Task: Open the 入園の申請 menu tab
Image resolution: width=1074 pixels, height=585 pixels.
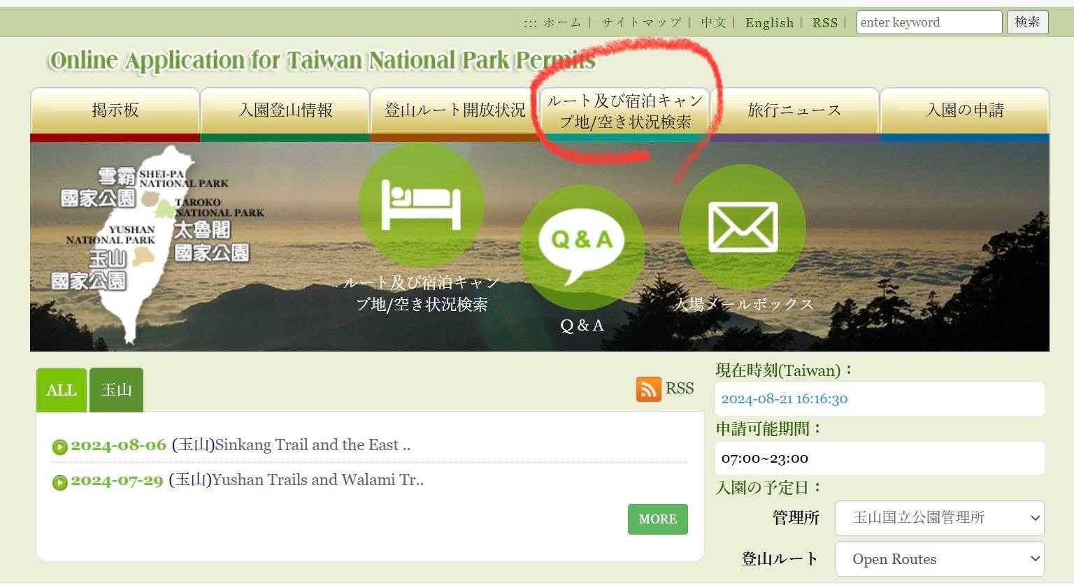Action: [x=964, y=110]
